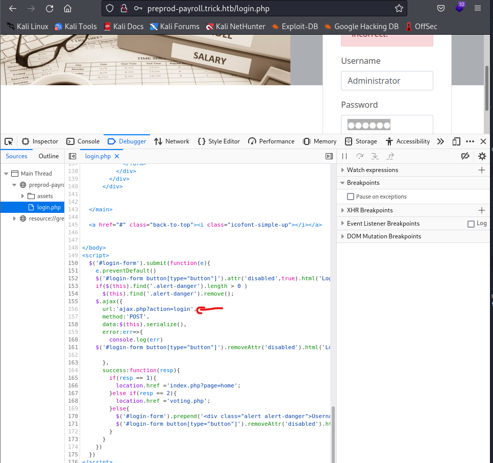The image size is (493, 463).
Task: Close the developer tools panel
Action: pos(484,141)
